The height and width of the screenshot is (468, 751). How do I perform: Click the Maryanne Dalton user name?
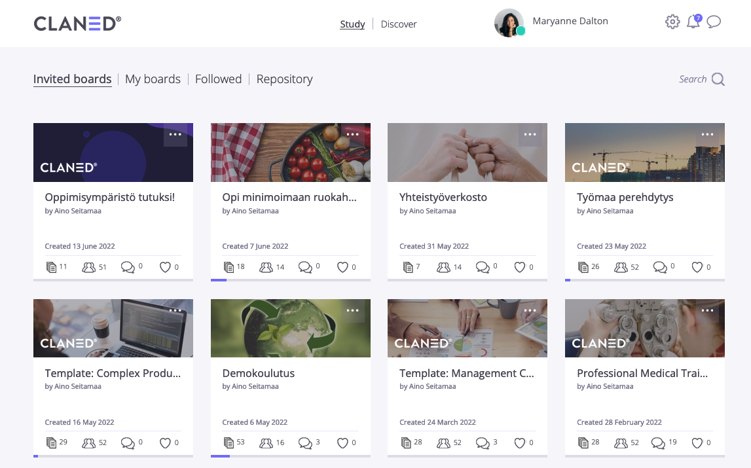(x=570, y=21)
